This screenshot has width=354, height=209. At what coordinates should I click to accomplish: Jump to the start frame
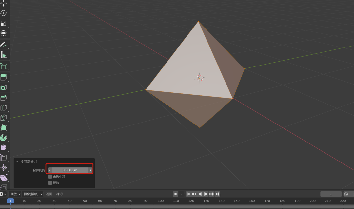[188, 194]
